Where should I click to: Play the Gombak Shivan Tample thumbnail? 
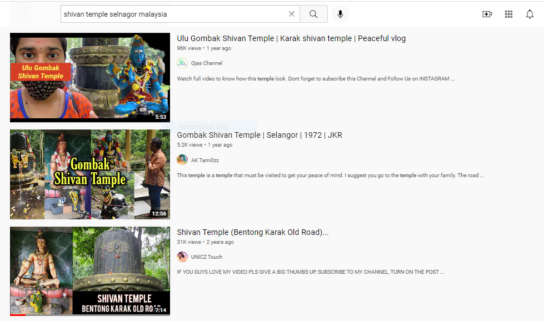tap(90, 174)
